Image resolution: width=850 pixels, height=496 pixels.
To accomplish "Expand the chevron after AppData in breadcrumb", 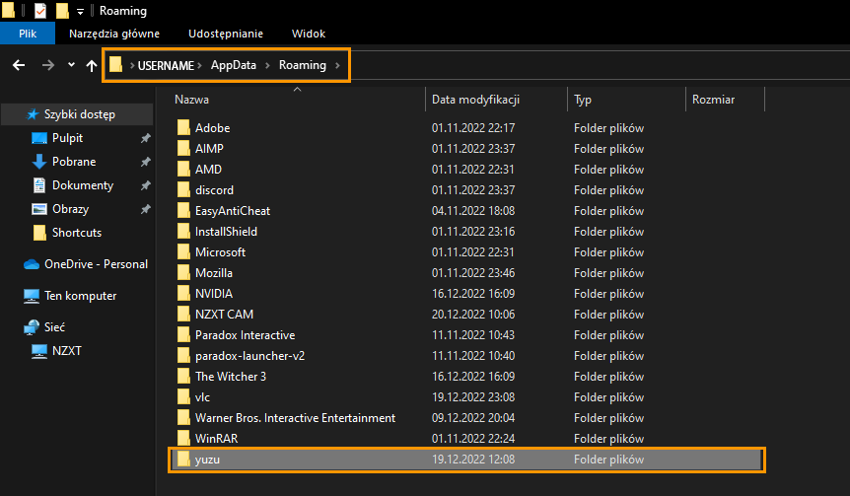I will click(x=267, y=66).
